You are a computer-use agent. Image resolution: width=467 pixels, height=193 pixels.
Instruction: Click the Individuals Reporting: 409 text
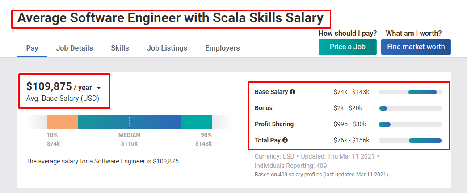[290, 166]
